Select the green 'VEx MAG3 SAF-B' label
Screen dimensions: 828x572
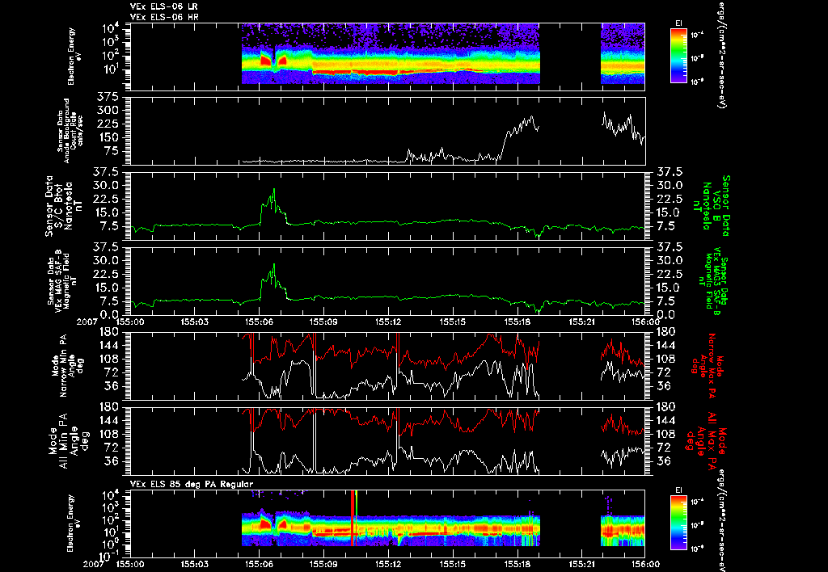pyautogui.click(x=713, y=281)
